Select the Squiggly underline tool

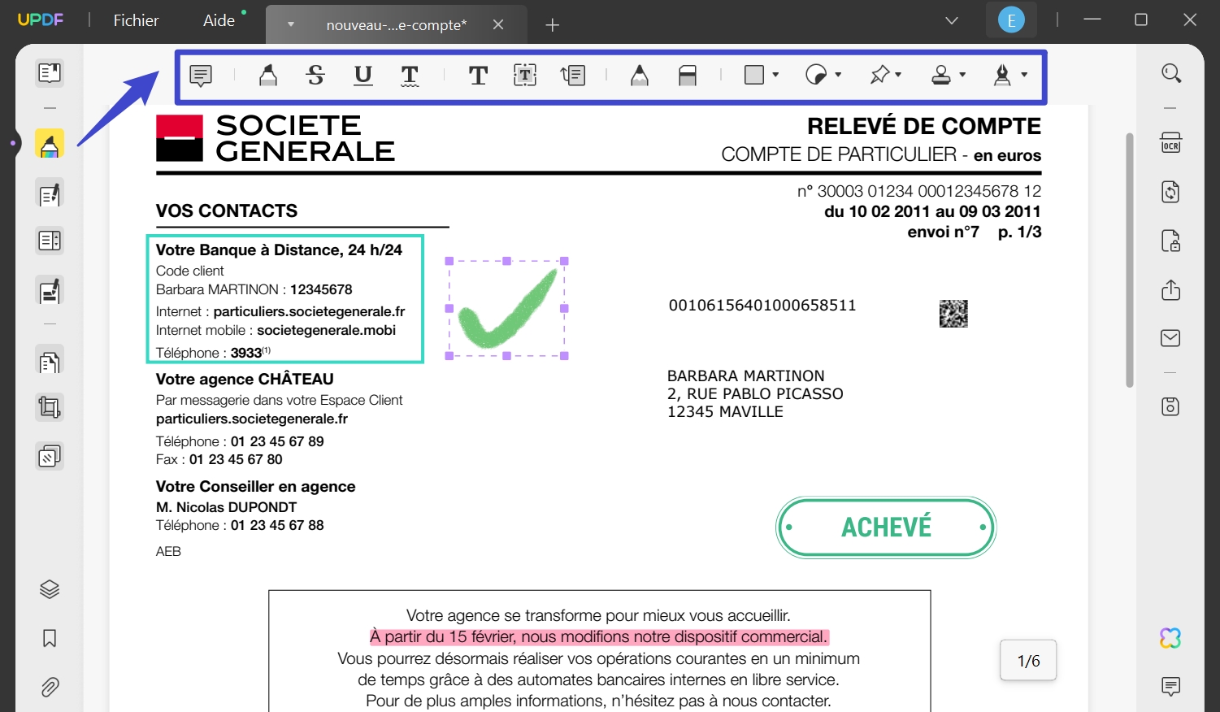click(x=410, y=75)
